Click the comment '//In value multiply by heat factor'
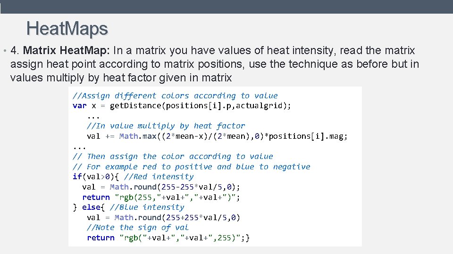This screenshot has width=453, height=254. tap(166, 126)
